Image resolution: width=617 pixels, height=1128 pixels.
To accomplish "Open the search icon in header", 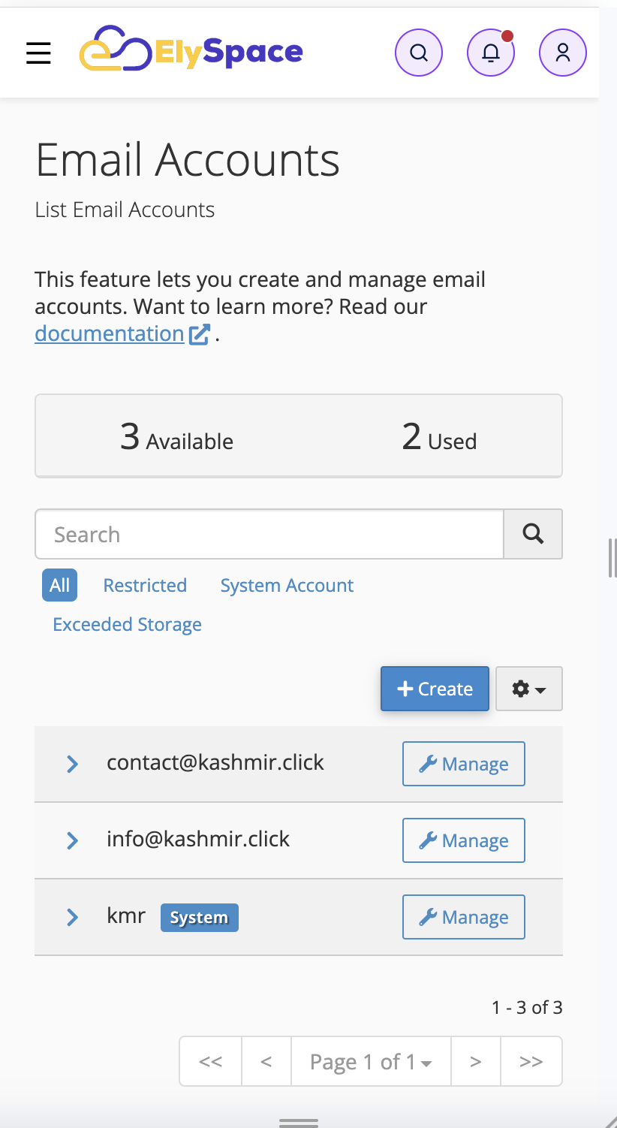I will point(419,53).
